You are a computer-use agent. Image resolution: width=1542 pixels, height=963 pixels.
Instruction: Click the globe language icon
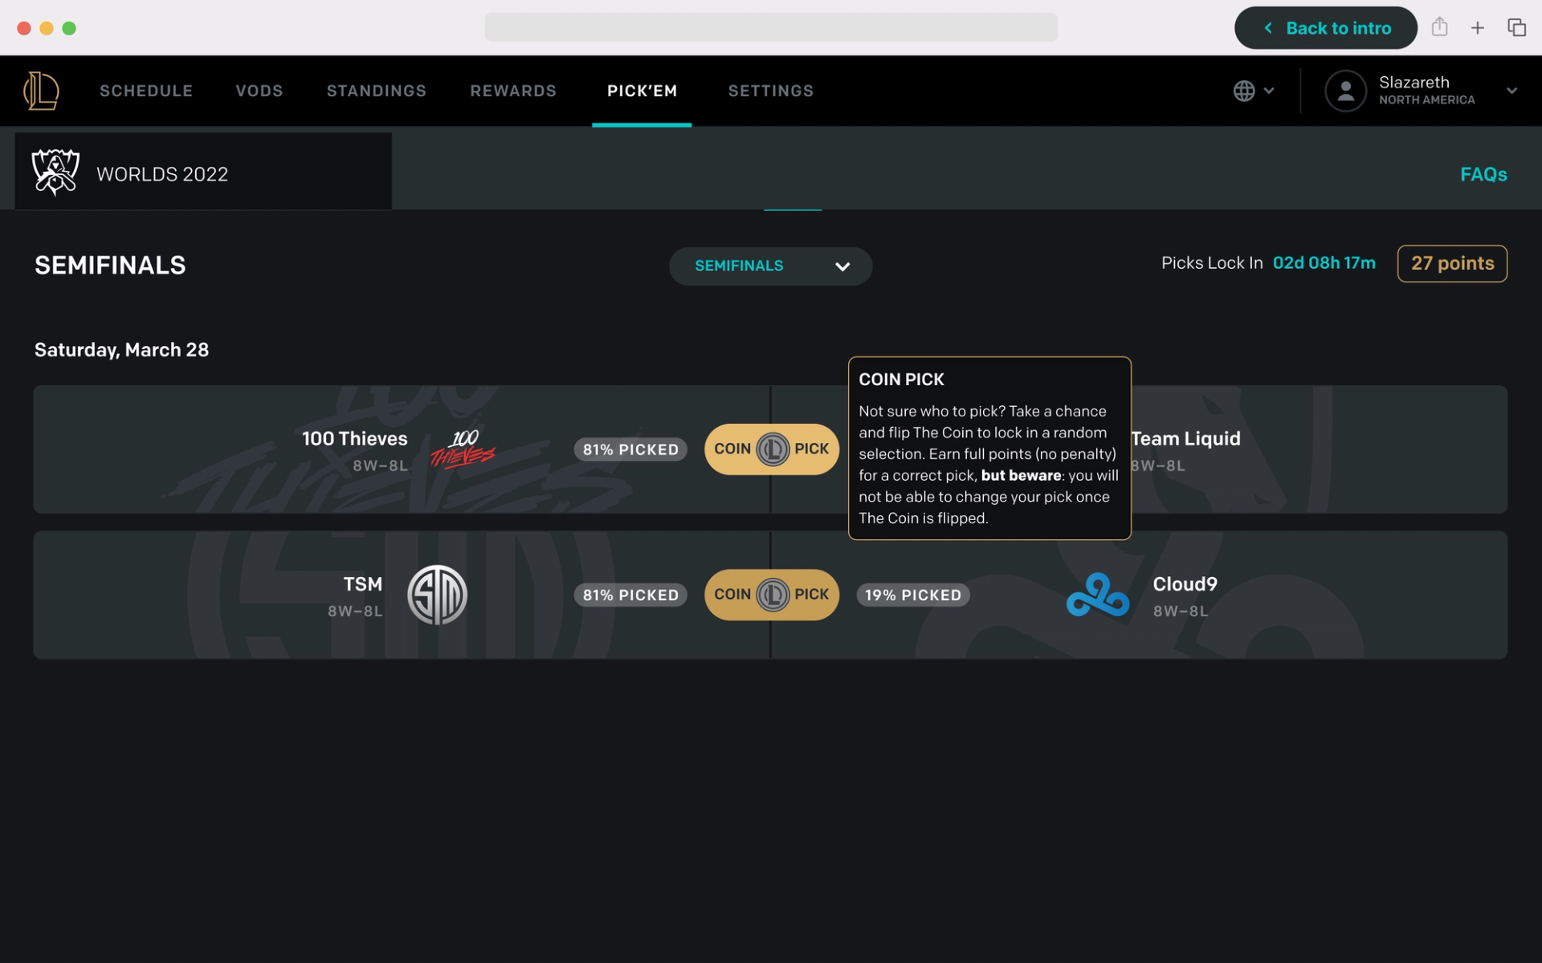coord(1244,91)
